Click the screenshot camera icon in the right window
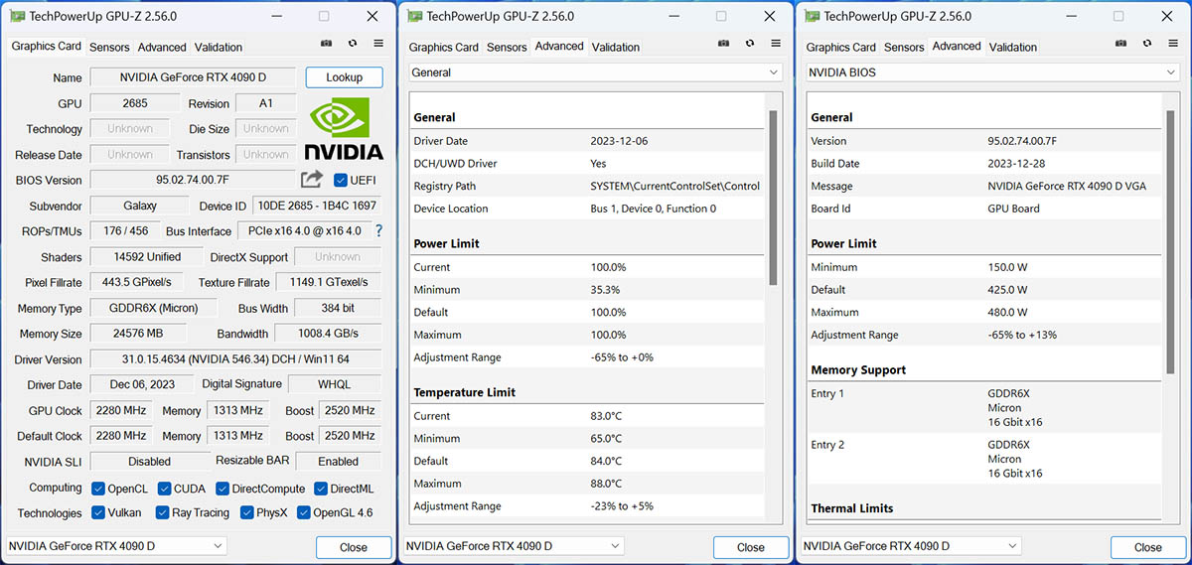 (1121, 44)
